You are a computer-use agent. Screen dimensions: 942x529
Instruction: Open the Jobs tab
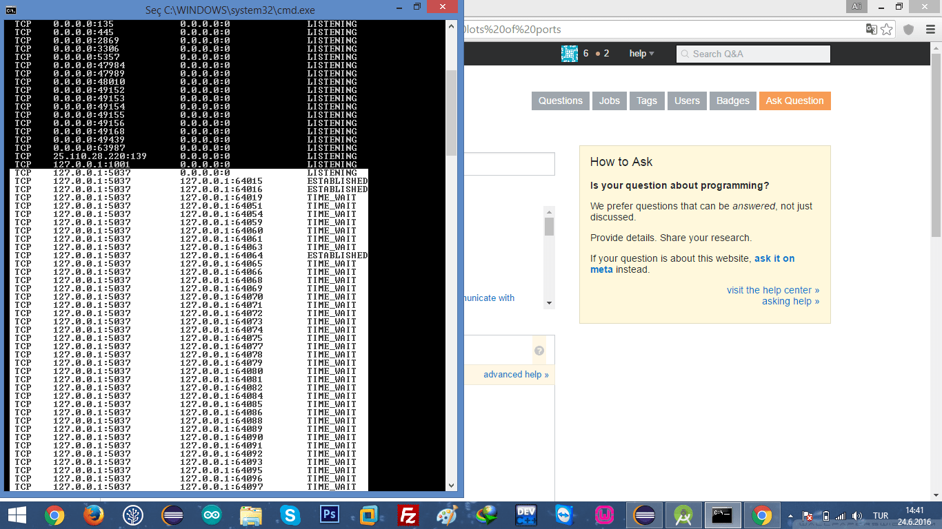click(610, 101)
